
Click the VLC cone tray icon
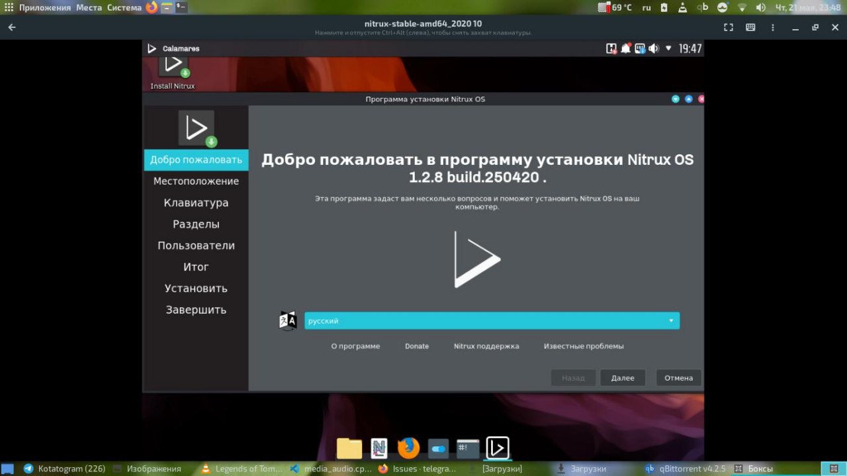(x=683, y=7)
